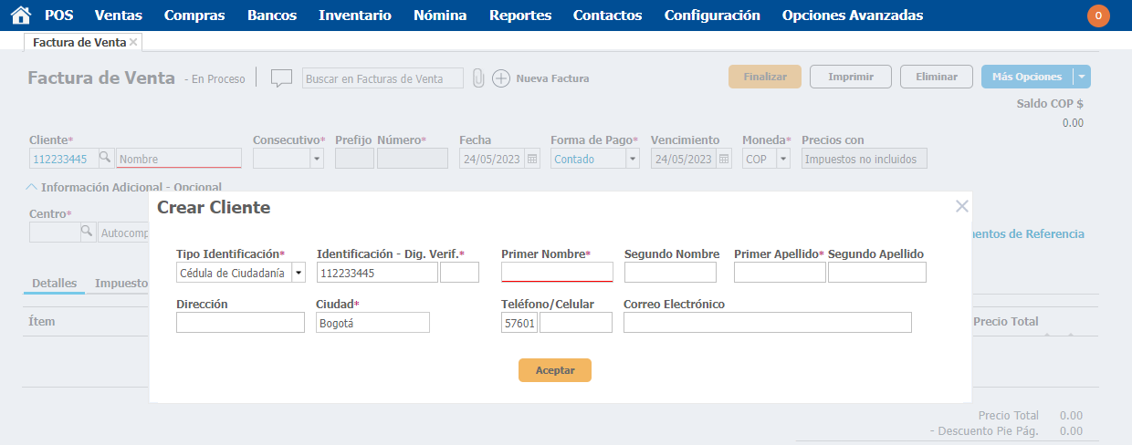This screenshot has height=445, width=1132.
Task: Click the home icon in top bar
Action: (20, 16)
